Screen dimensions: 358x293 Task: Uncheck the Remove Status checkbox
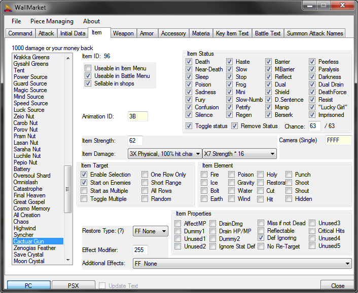234,126
